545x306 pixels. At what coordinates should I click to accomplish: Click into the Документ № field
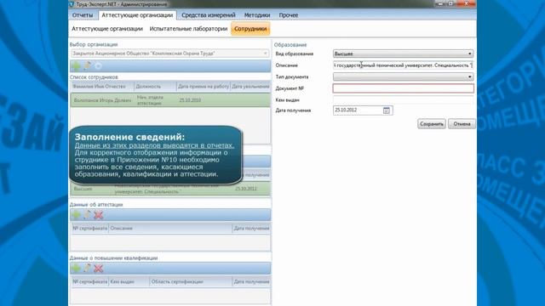click(x=403, y=88)
